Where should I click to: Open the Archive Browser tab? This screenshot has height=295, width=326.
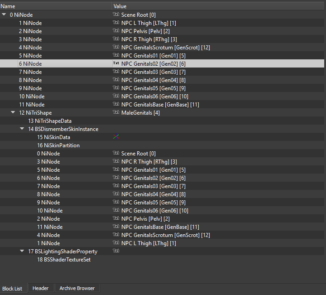point(77,288)
